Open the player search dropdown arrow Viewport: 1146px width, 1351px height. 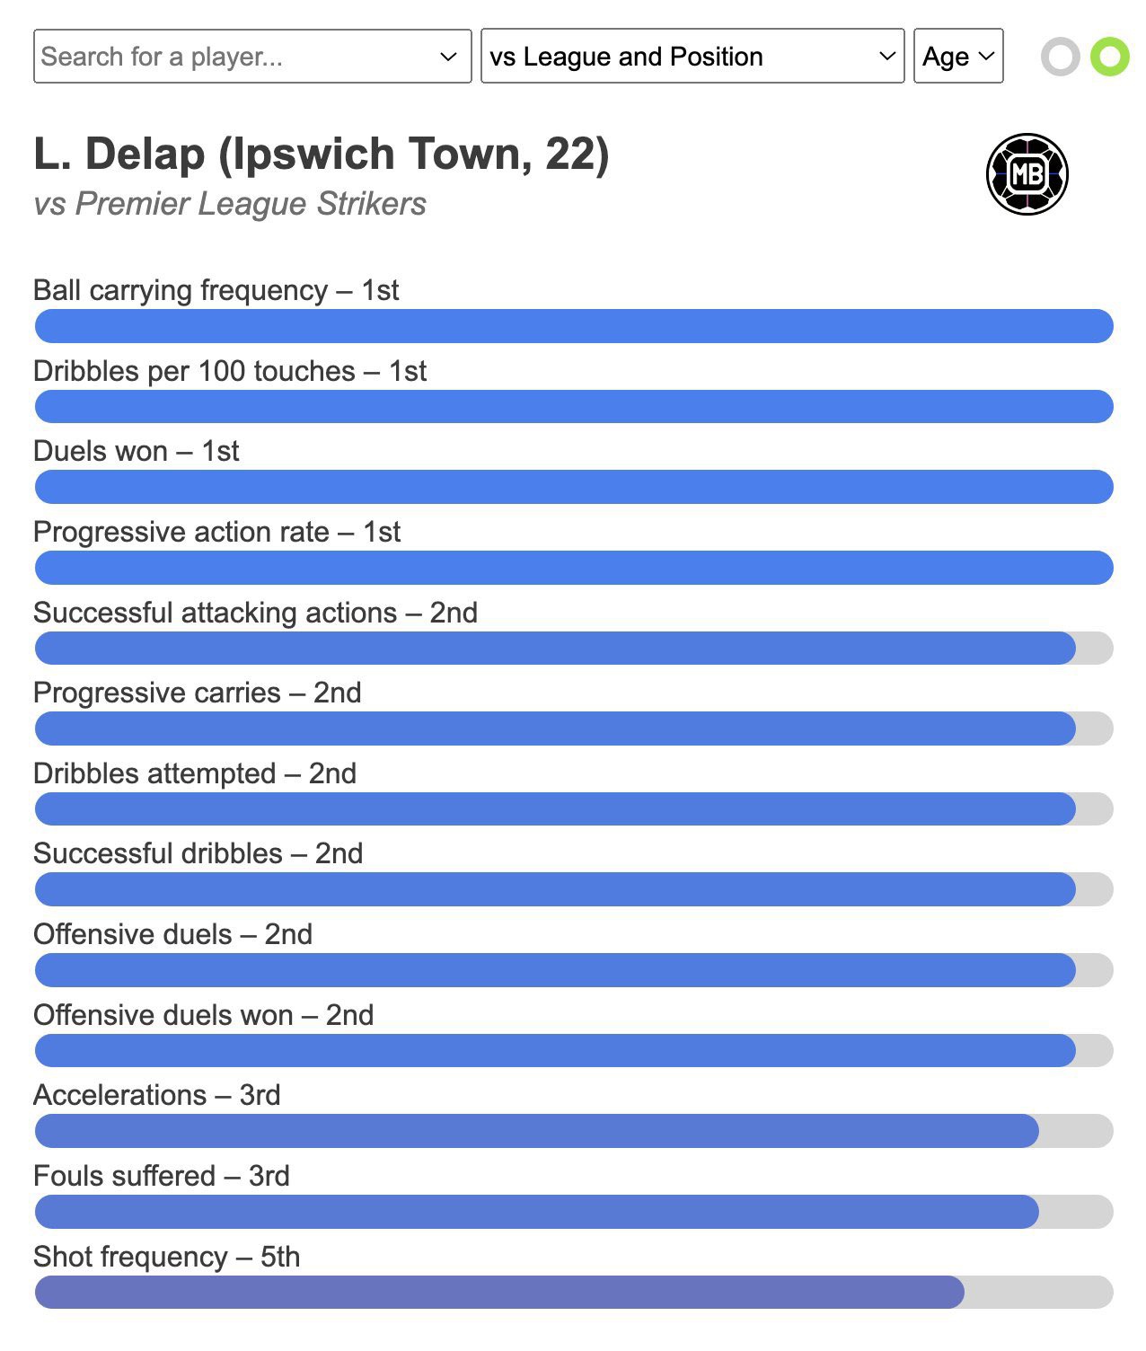[x=448, y=57]
